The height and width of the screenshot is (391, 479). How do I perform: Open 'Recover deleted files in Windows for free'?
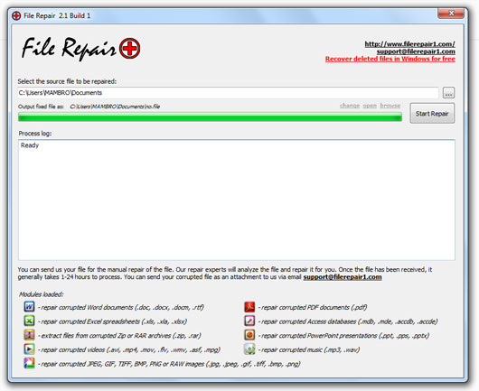[x=390, y=59]
